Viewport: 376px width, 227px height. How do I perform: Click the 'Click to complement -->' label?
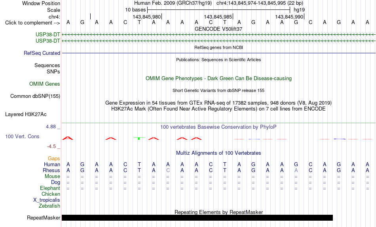32,23
